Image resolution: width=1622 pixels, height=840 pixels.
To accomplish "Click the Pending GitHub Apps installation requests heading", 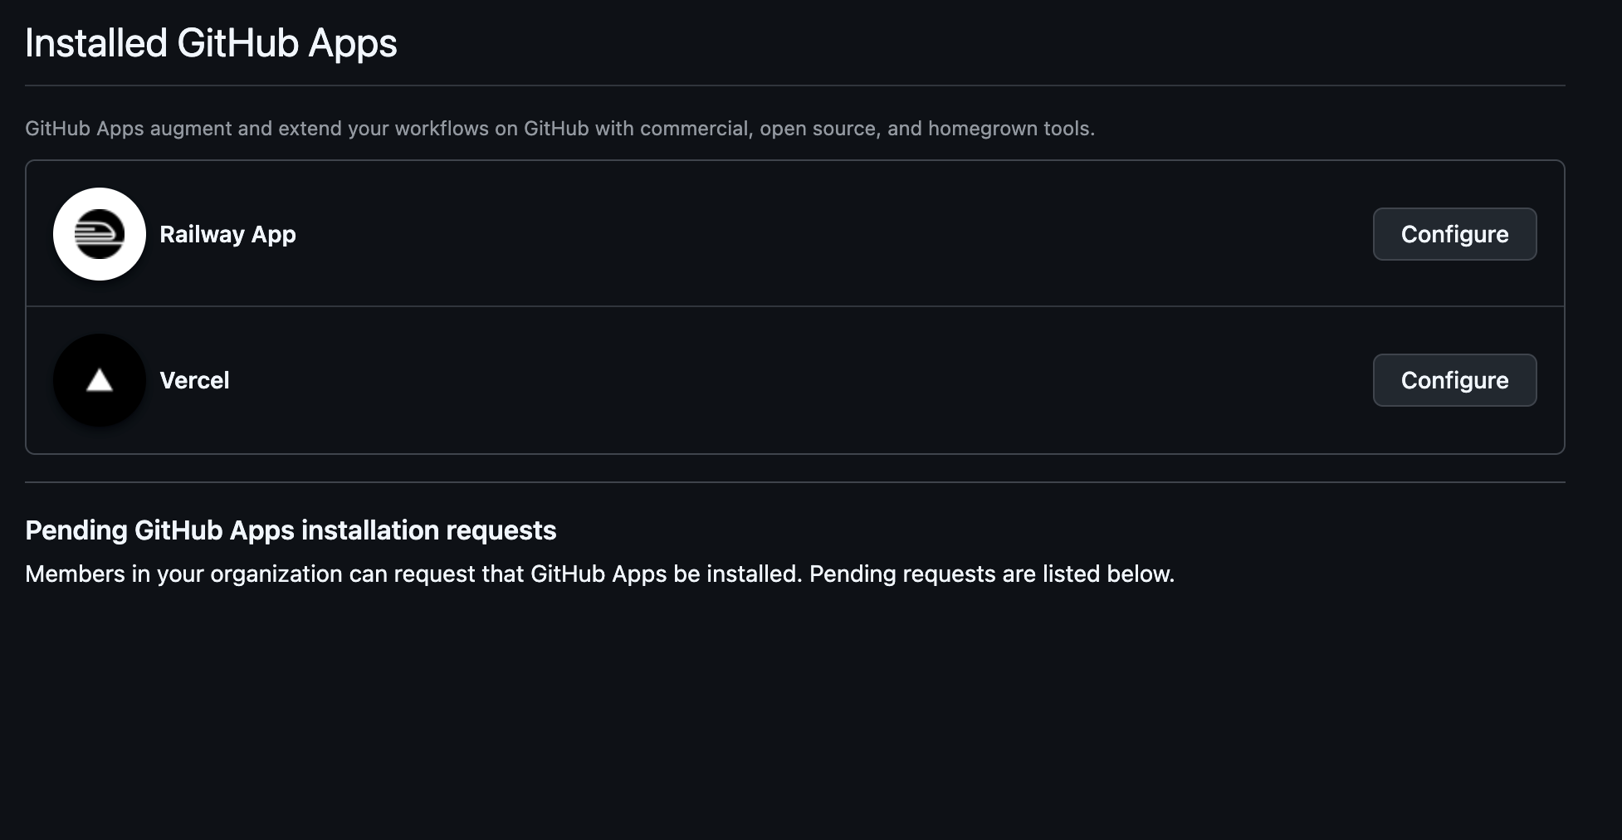I will [291, 530].
